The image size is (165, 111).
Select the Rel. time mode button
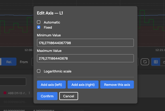(9, 62)
